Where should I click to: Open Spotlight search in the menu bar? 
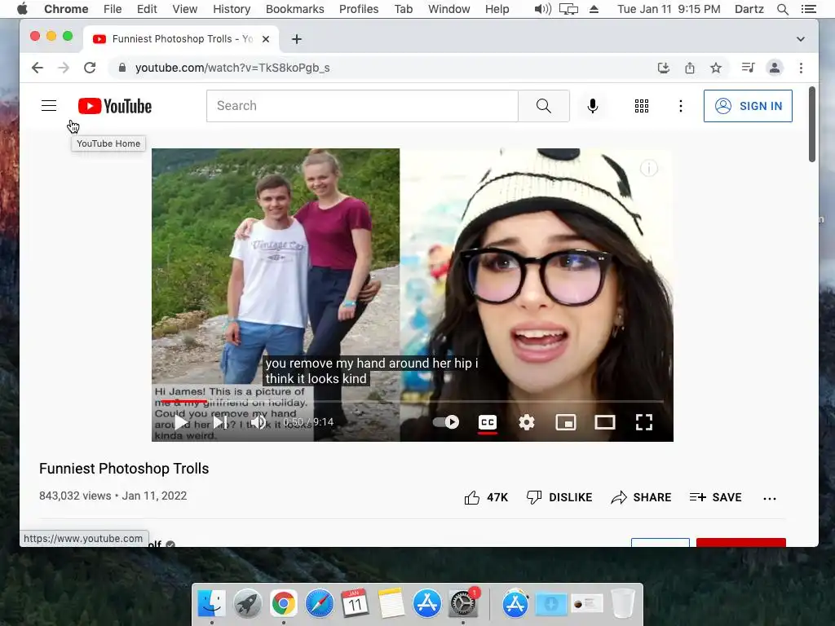tap(782, 9)
